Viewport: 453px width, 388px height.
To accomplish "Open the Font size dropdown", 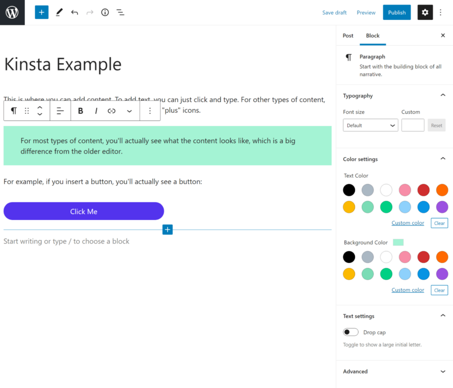I will click(x=370, y=125).
